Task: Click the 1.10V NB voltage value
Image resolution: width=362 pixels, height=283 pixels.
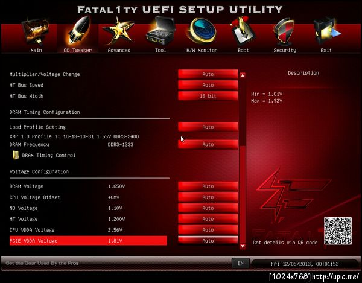Action: coord(115,208)
